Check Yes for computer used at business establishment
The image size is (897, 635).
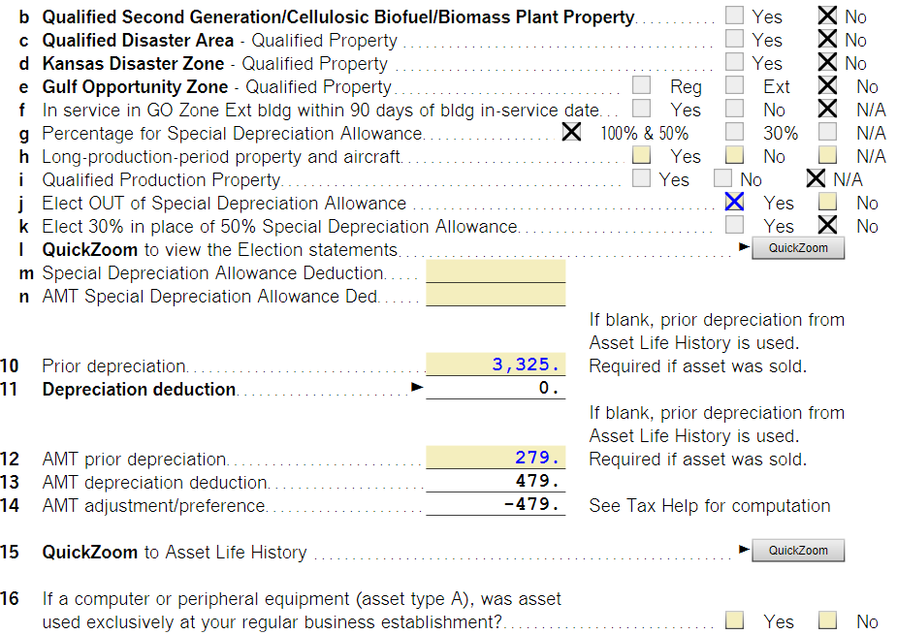(x=736, y=621)
